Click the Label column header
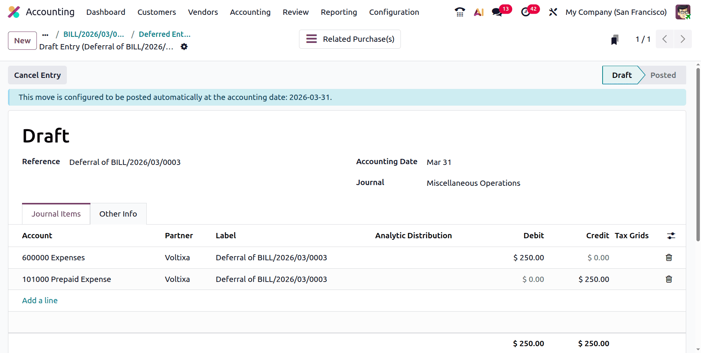 226,236
